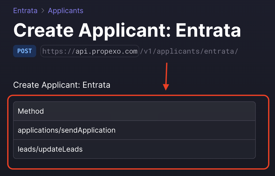Click the breadcrumb separator chevron
This screenshot has height=176, width=275.
(x=43, y=11)
